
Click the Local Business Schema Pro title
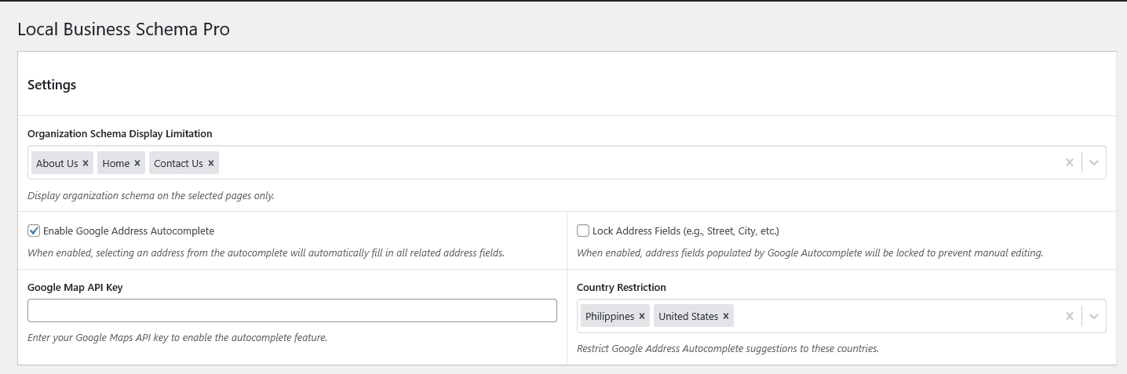pos(123,30)
